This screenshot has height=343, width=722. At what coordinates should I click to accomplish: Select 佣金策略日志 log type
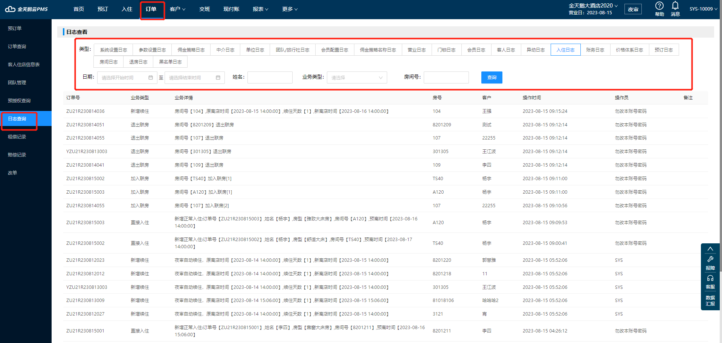click(x=191, y=50)
